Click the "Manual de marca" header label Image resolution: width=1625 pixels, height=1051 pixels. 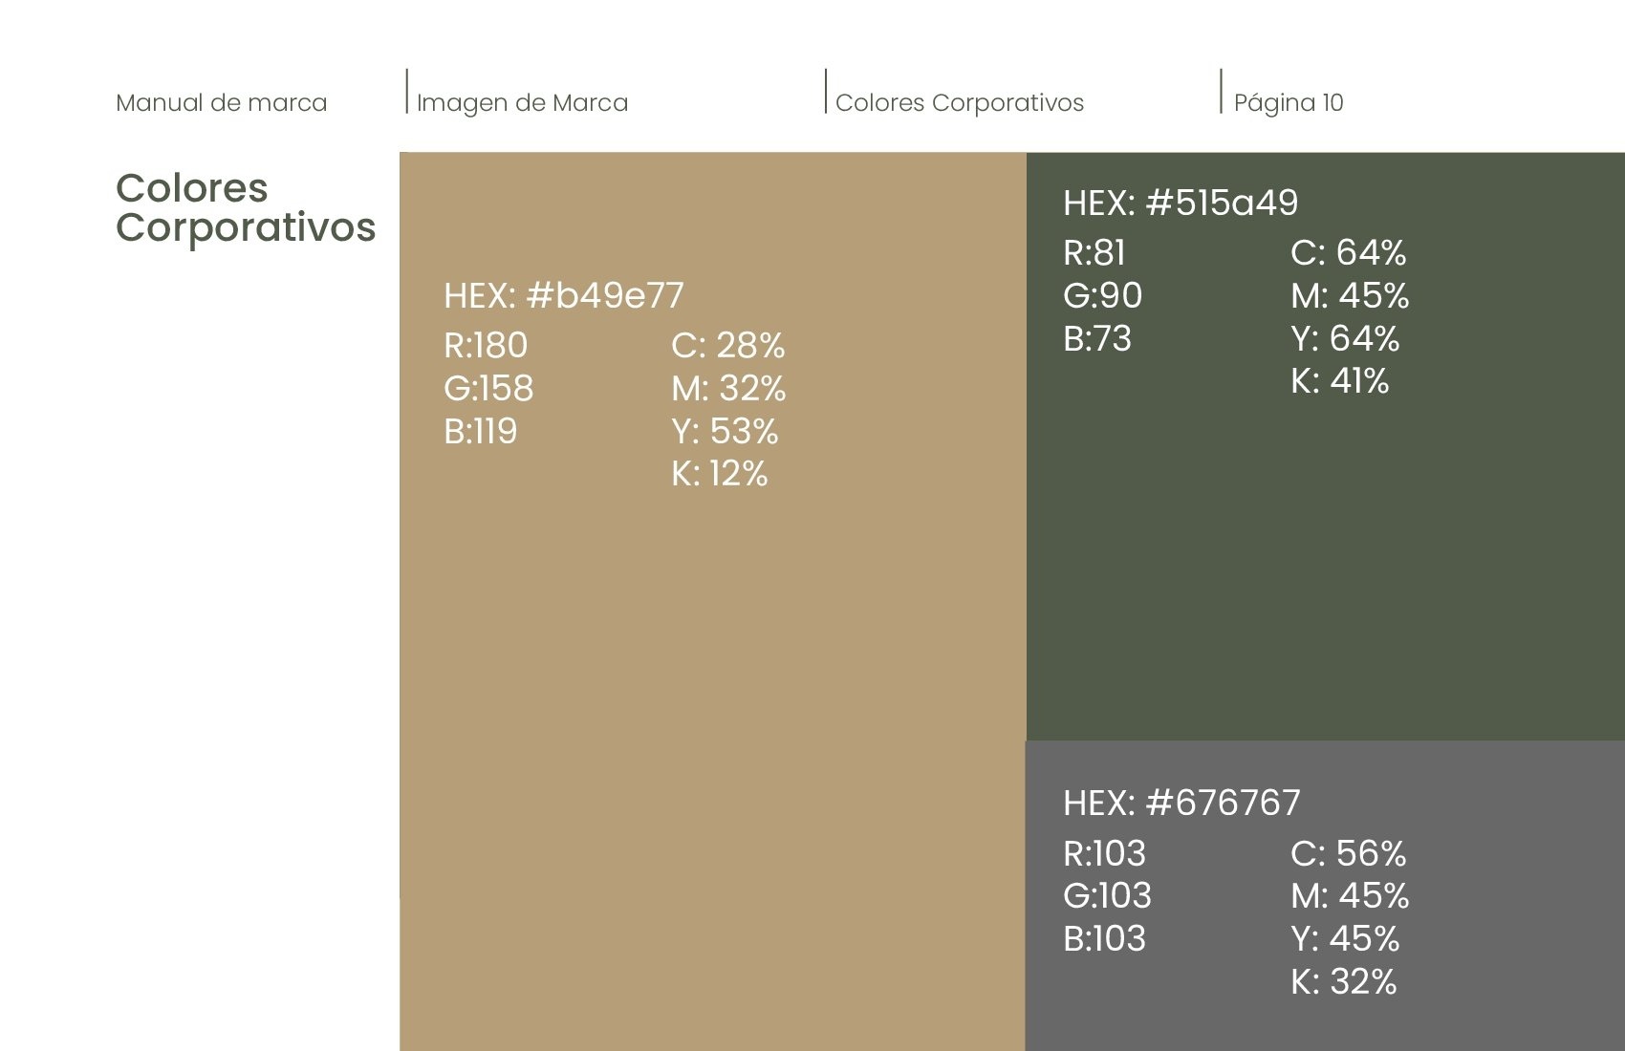pos(221,103)
